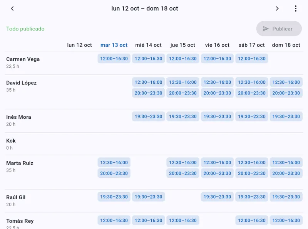Screen dimensions: 308x229
Task: Open Carmen Vega's employee row
Action: pyautogui.click(x=154, y=63)
